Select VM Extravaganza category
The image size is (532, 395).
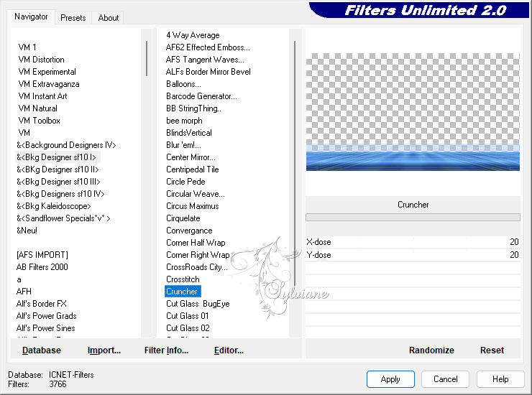coord(49,84)
